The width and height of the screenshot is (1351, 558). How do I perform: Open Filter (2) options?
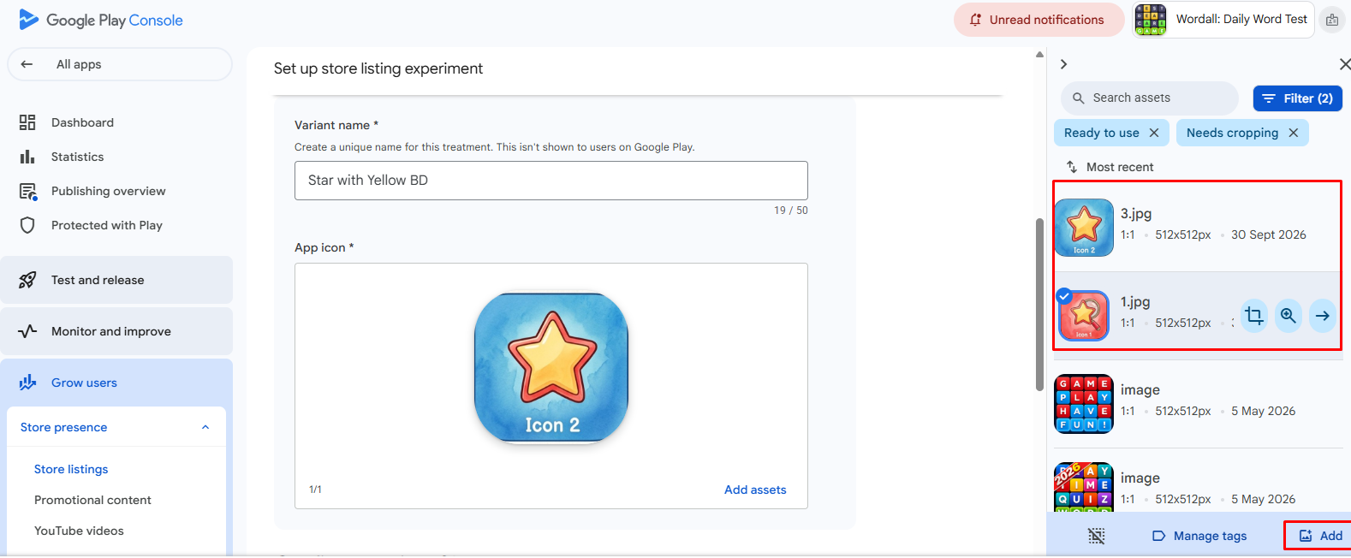coord(1298,98)
